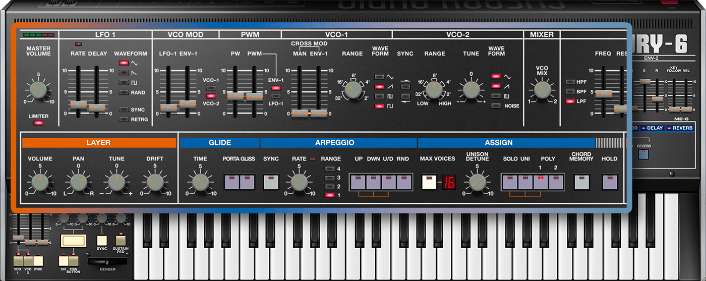The width and height of the screenshot is (706, 281).
Task: Set Arpeggio RANGE to 3
Action: (x=329, y=178)
